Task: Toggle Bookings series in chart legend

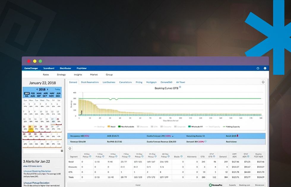Action: tap(99, 127)
